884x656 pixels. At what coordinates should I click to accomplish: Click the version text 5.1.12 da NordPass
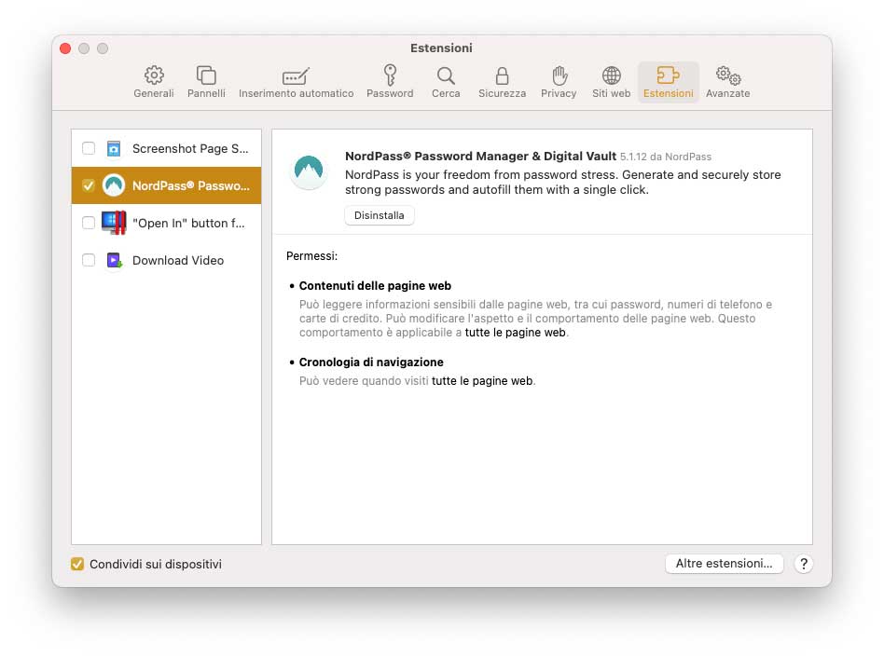tap(665, 157)
